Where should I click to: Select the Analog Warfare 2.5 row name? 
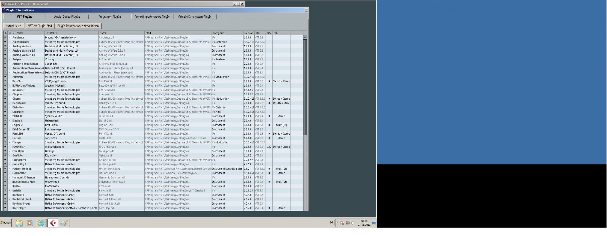coord(23,51)
